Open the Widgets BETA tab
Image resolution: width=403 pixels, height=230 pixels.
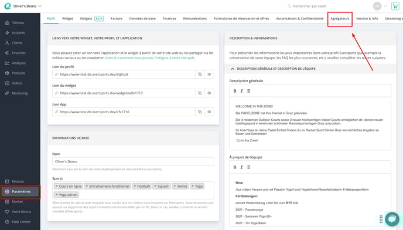point(91,19)
